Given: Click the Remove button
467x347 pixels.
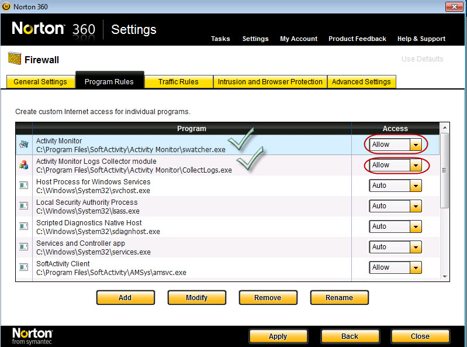Looking at the screenshot, I should [268, 297].
